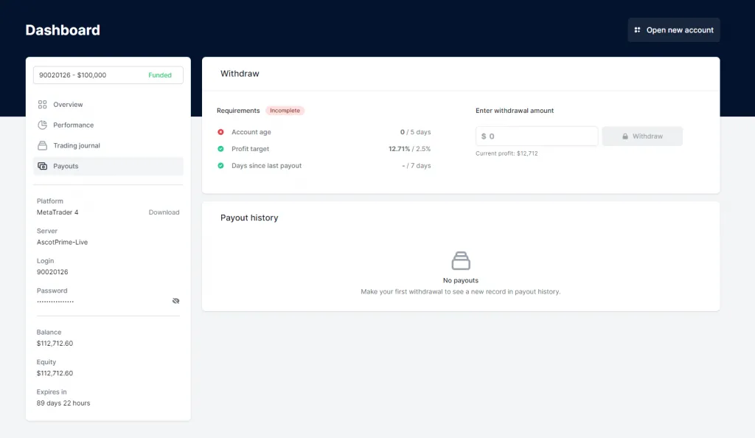Select Trading journal in the sidebar
The width and height of the screenshot is (755, 438).
[76, 145]
